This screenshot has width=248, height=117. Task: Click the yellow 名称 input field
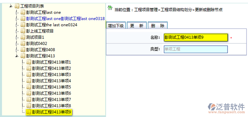[196, 38]
